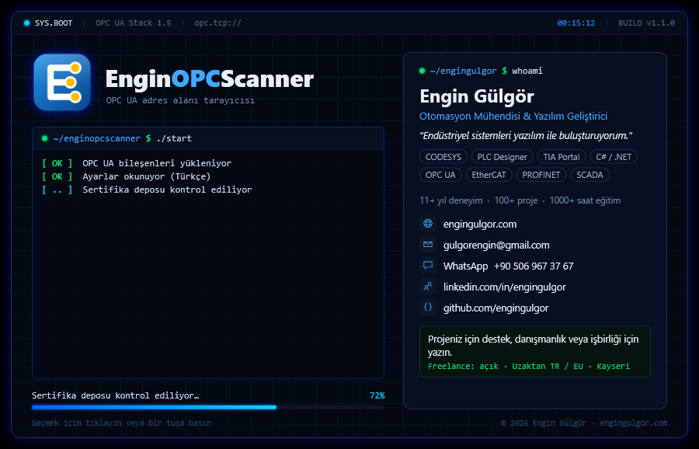This screenshot has height=449, width=699.
Task: Click the 00:15:12 timer
Action: (576, 23)
